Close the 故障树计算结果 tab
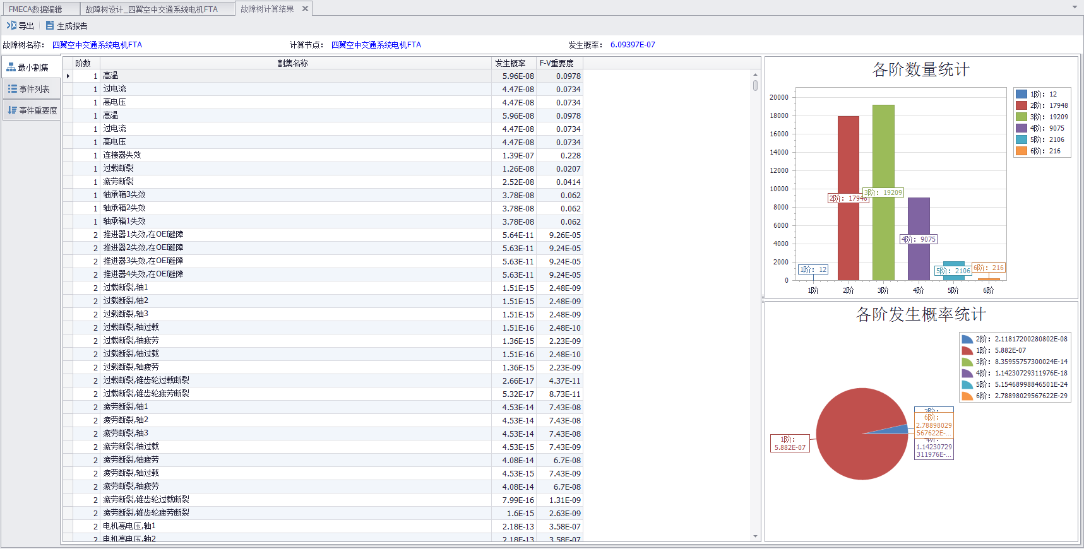This screenshot has height=549, width=1084. [x=305, y=9]
